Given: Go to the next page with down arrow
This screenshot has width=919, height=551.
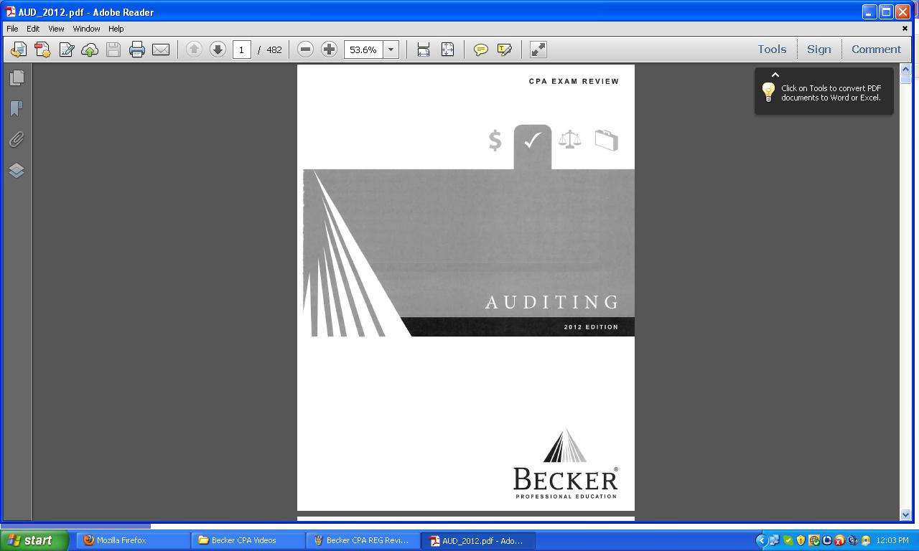Looking at the screenshot, I should point(218,50).
